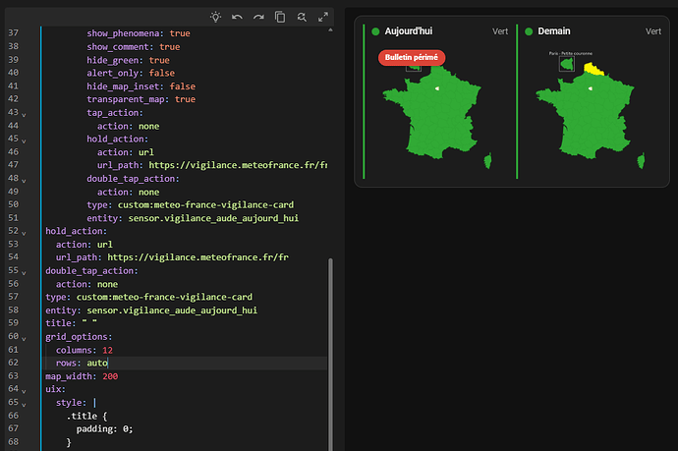Collapse the double_tap_action block on line 55

(x=24, y=273)
